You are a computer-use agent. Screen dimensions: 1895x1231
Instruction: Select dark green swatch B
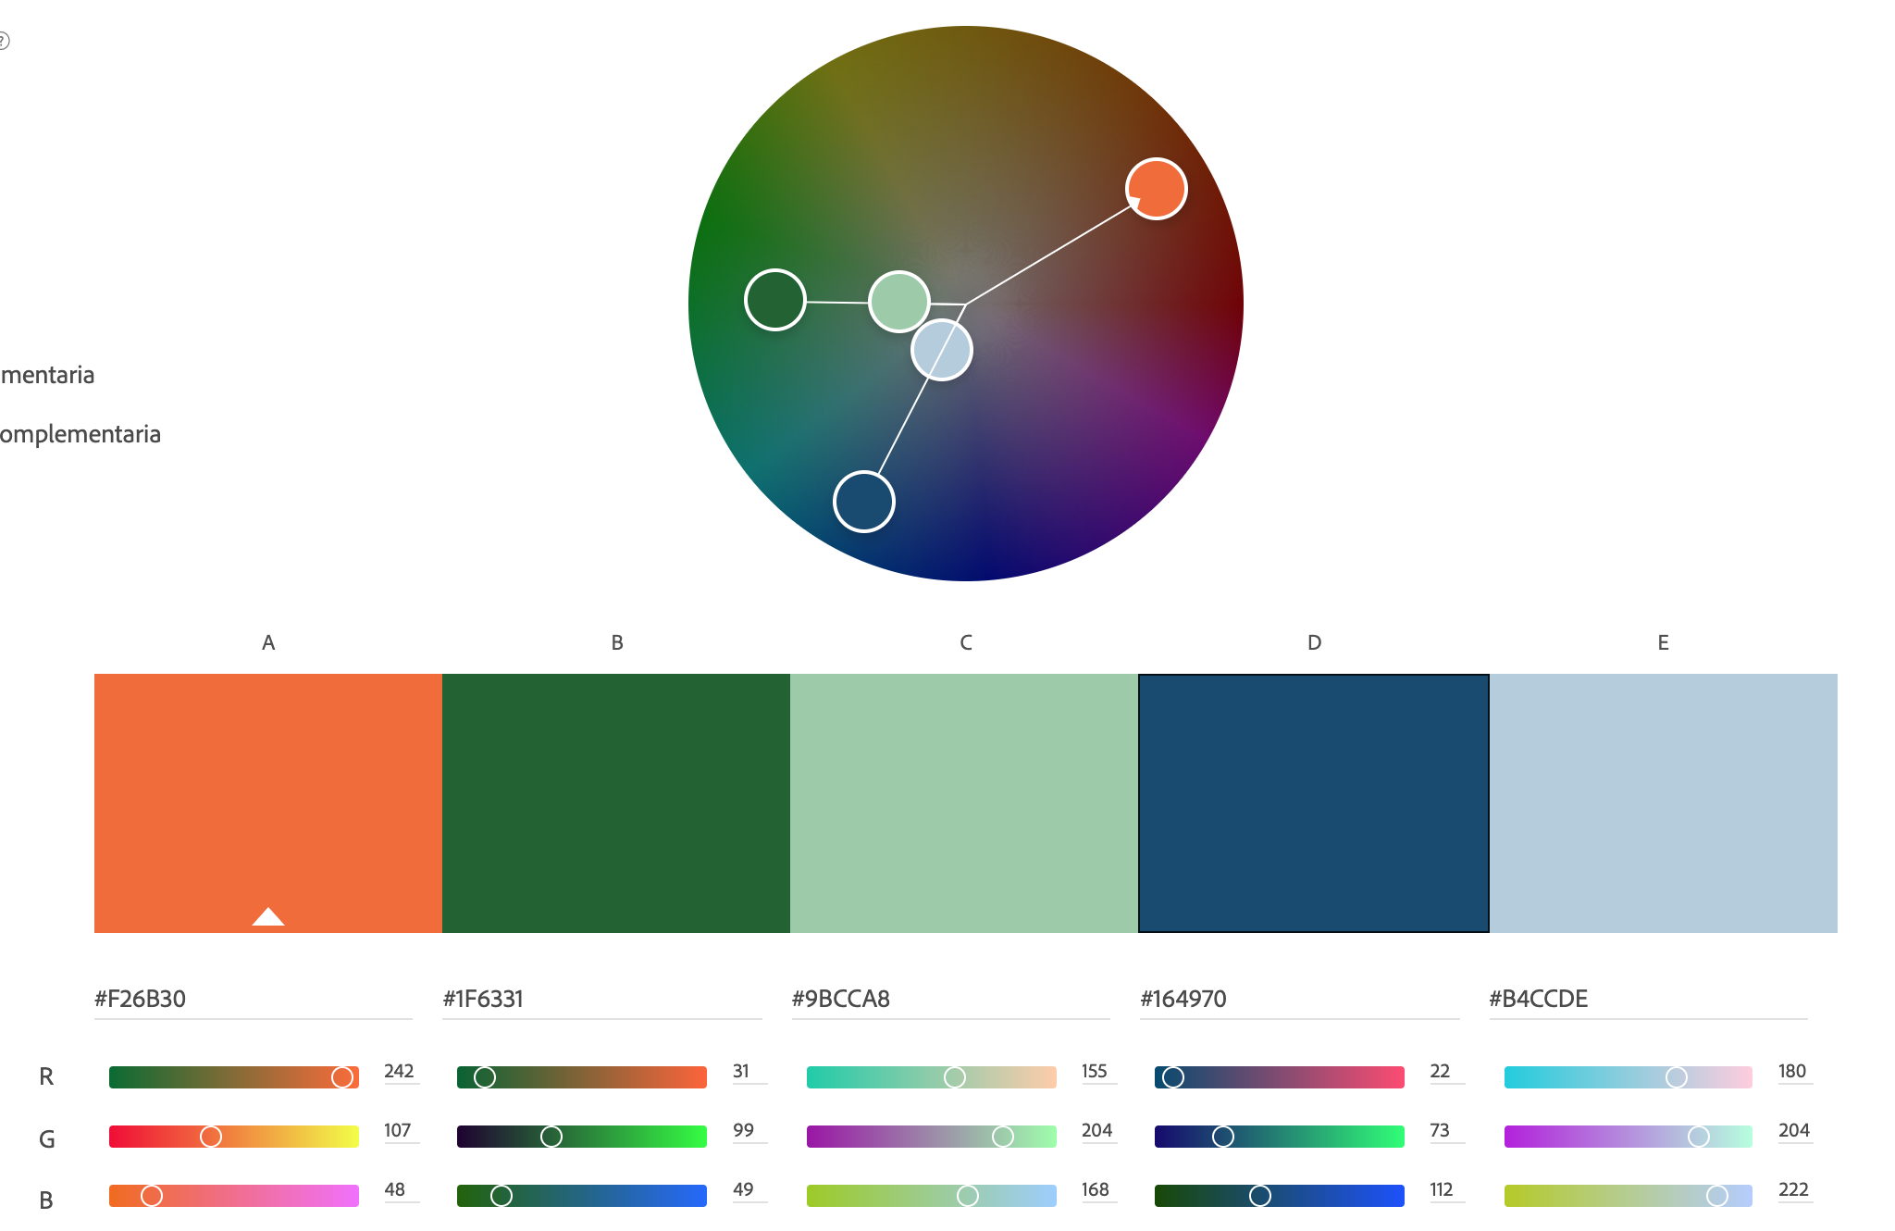616,802
